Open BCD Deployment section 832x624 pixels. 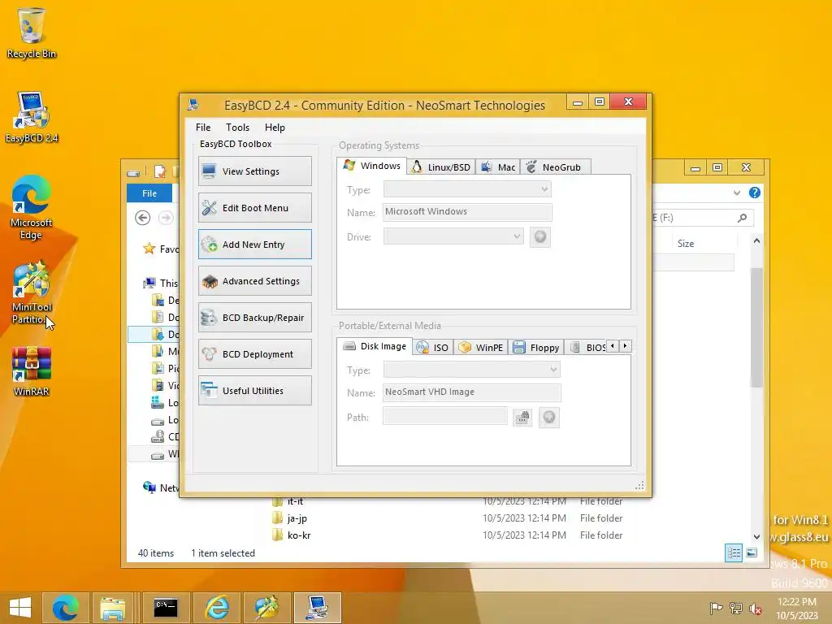tap(254, 354)
